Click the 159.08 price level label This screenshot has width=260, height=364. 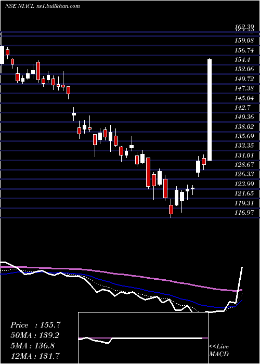point(245,41)
